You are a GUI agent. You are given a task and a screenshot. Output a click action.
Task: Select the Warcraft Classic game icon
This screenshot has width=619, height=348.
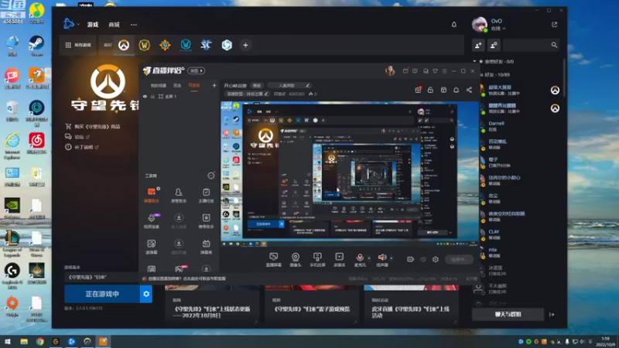pos(186,45)
